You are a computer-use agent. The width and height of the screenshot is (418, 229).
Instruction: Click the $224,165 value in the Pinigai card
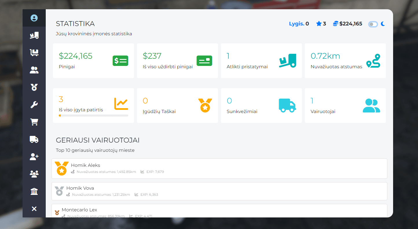pyautogui.click(x=76, y=56)
